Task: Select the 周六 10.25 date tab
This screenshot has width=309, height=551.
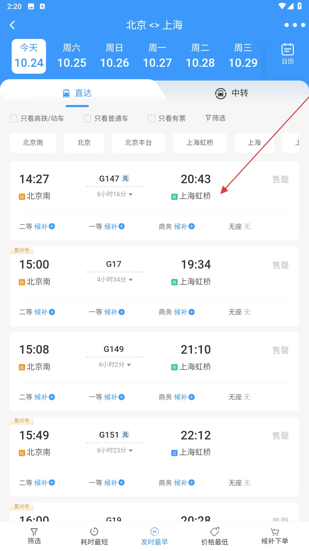Action: pyautogui.click(x=71, y=56)
